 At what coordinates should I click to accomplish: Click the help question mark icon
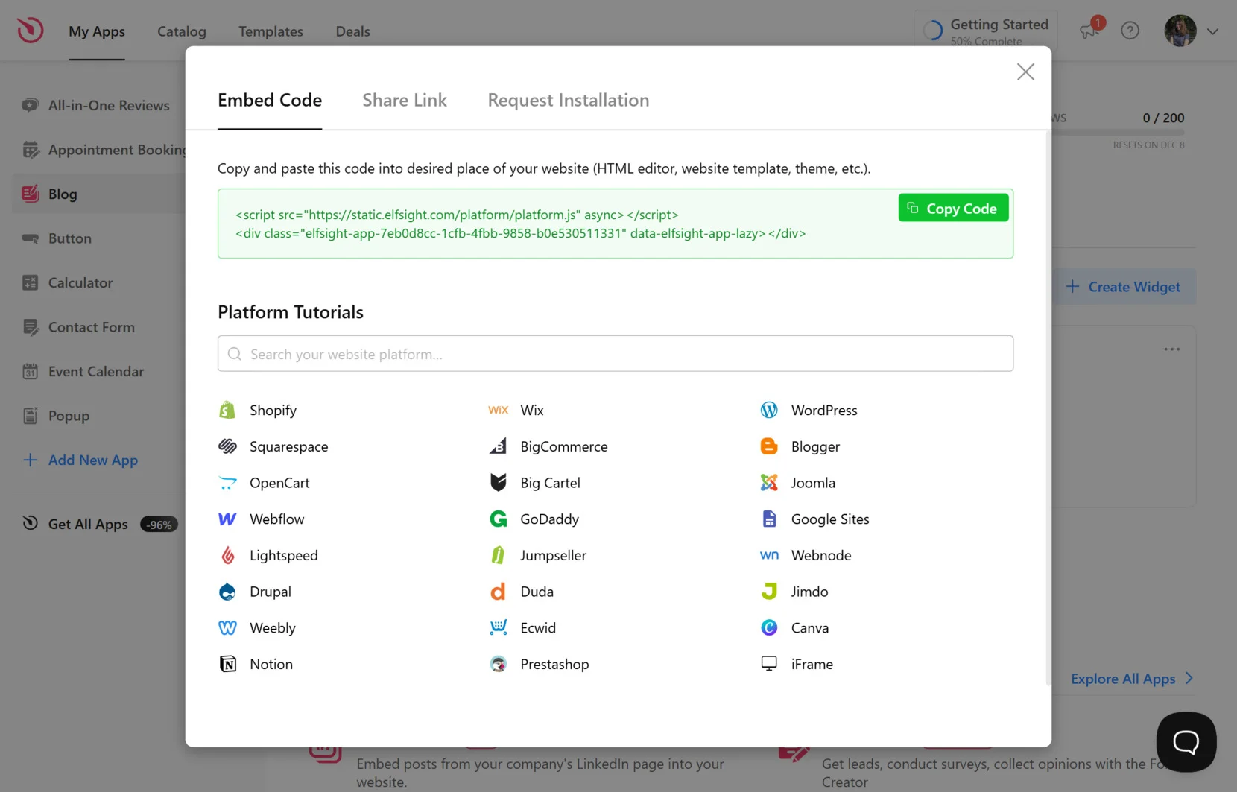(1130, 31)
